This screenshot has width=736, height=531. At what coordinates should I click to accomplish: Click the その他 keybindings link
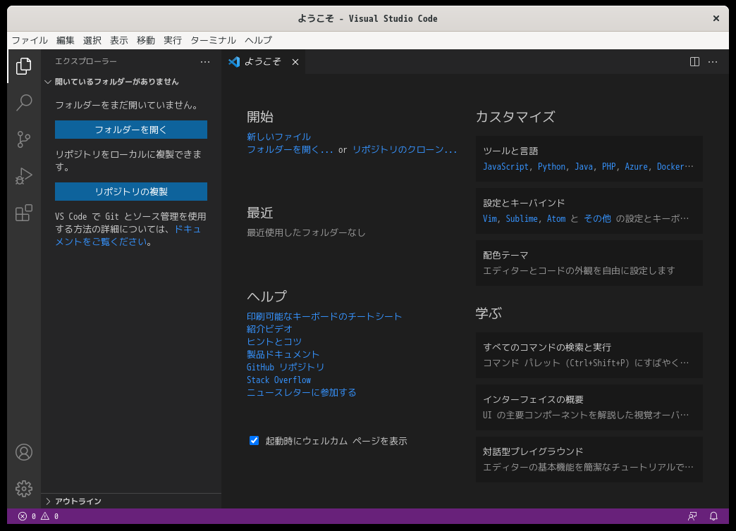click(x=597, y=219)
